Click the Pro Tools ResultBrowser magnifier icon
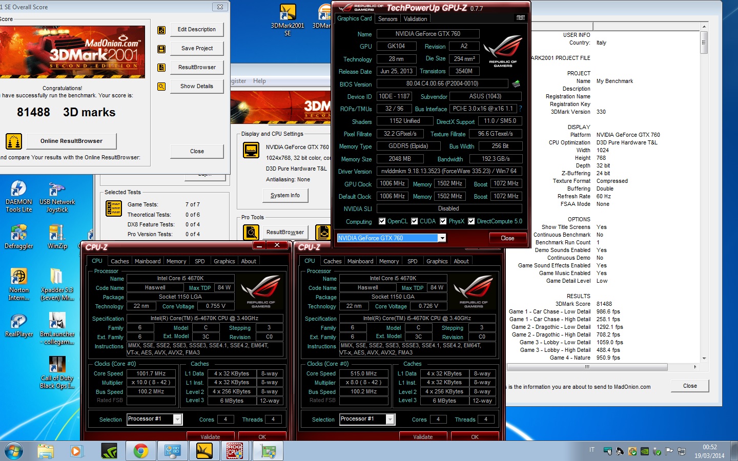 (251, 233)
